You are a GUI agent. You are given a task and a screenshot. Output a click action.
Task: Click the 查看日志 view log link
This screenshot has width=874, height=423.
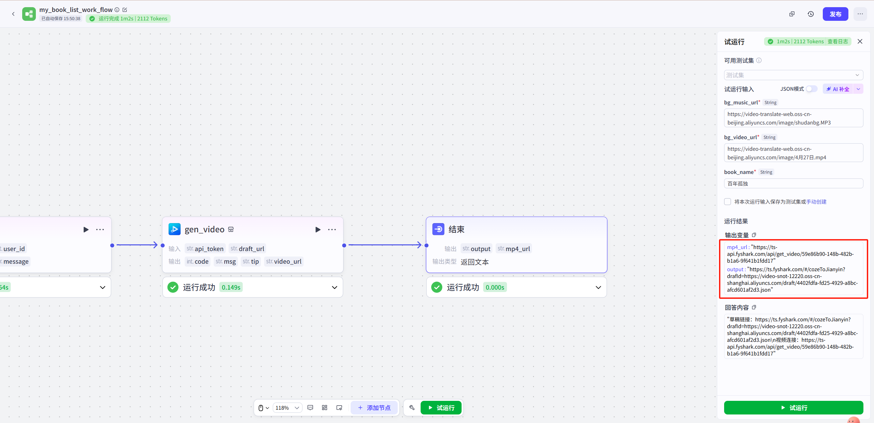[x=837, y=42]
